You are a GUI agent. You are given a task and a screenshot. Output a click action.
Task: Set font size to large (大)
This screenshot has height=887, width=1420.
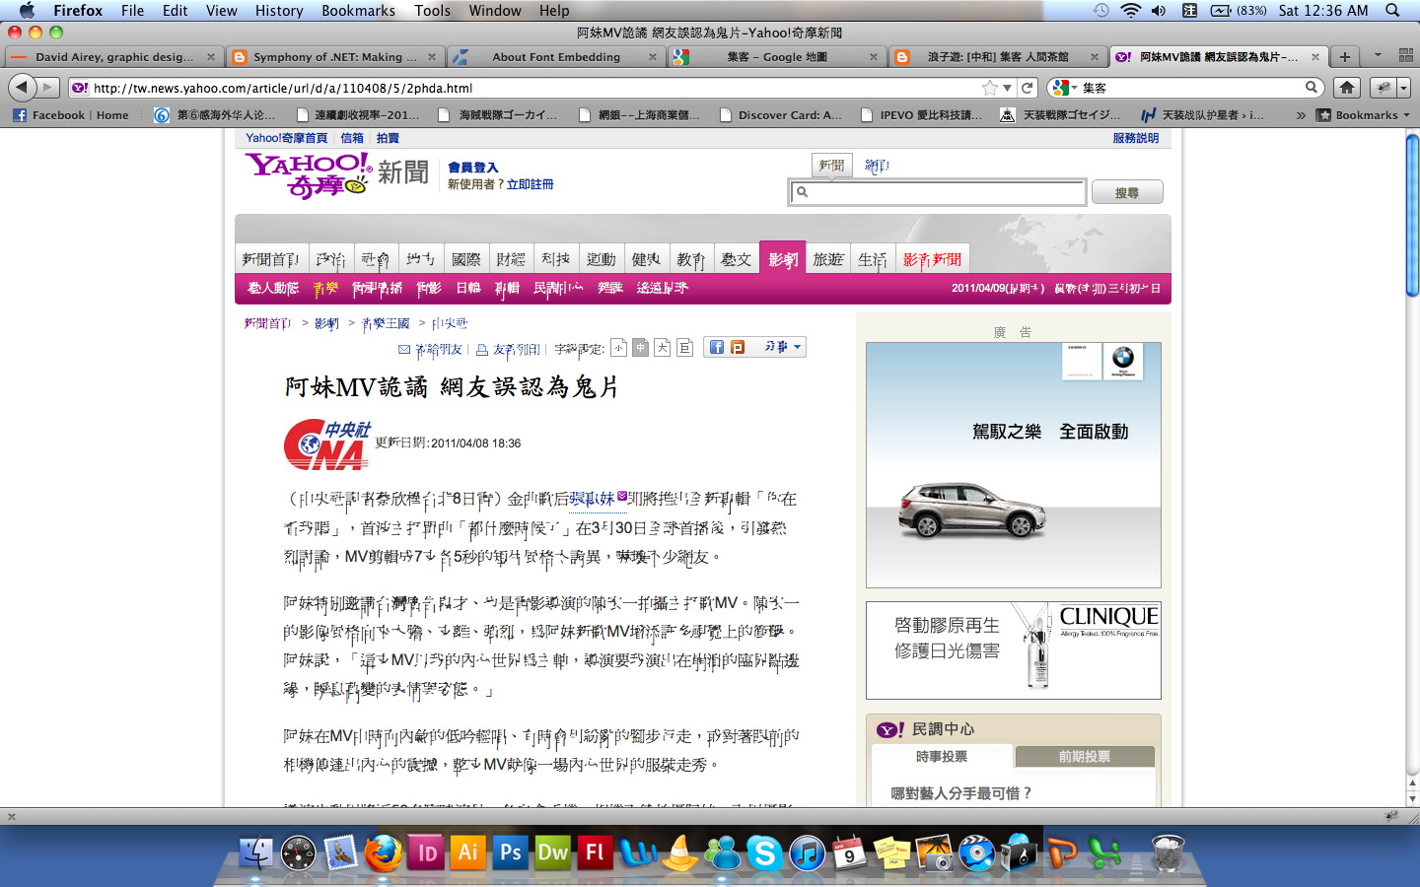(663, 347)
